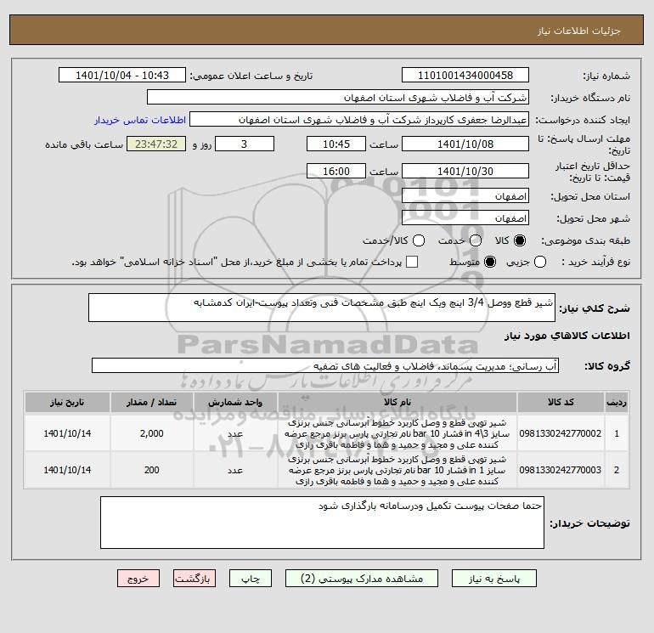This screenshot has height=633, width=654.
Task: Click the quantity cell 2,000
Action: (152, 433)
